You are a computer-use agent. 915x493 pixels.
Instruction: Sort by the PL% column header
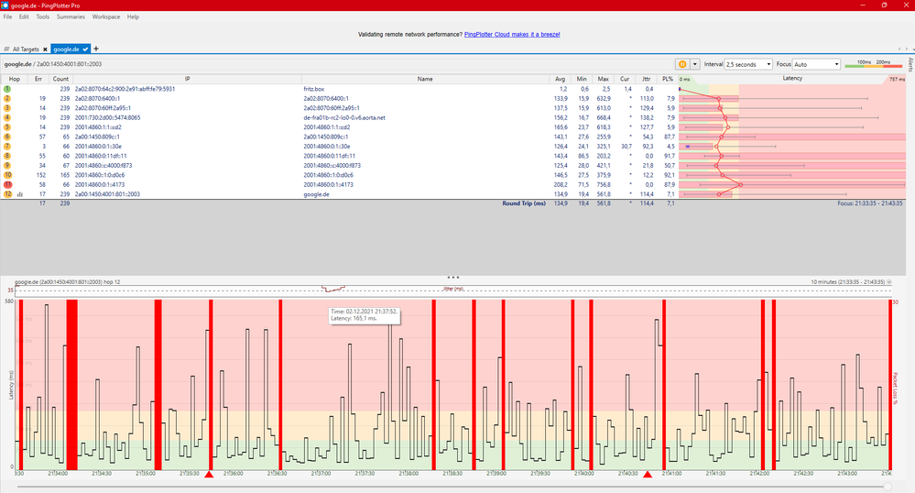pyautogui.click(x=668, y=79)
